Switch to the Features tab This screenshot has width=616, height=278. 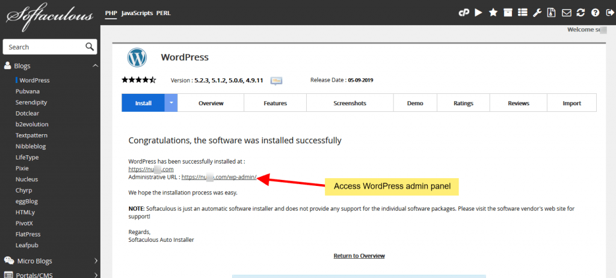(275, 103)
